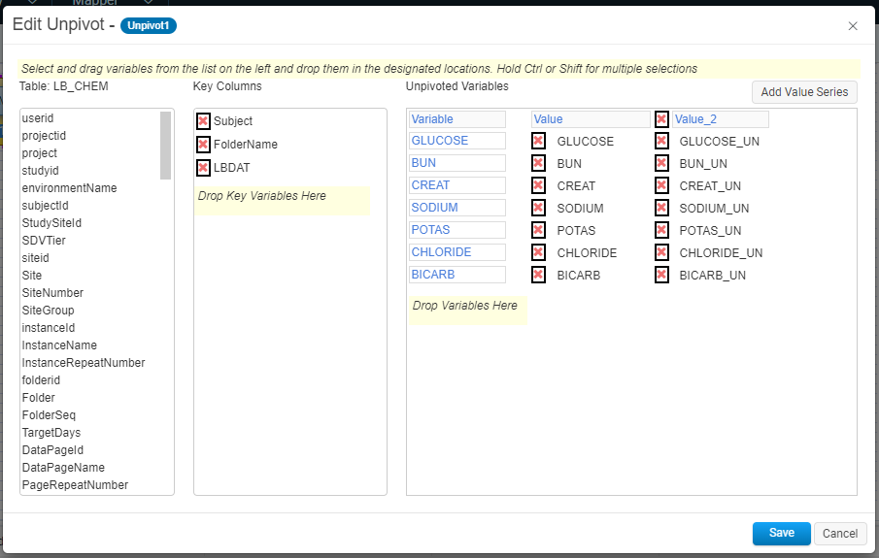
Task: Remove SODIUM value via red X
Action: [x=539, y=208]
